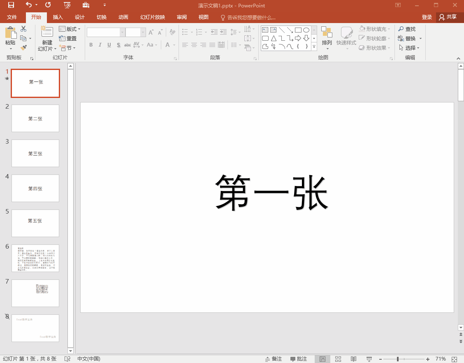
Task: Toggle text Shadow formatting
Action: click(118, 45)
